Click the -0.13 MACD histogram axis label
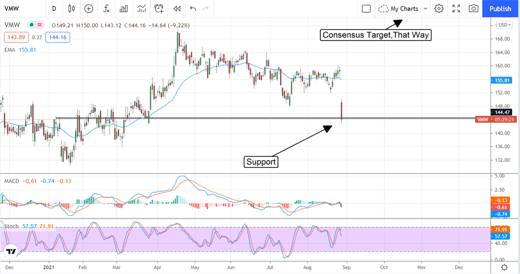This screenshot has height=274, width=520. point(500,200)
